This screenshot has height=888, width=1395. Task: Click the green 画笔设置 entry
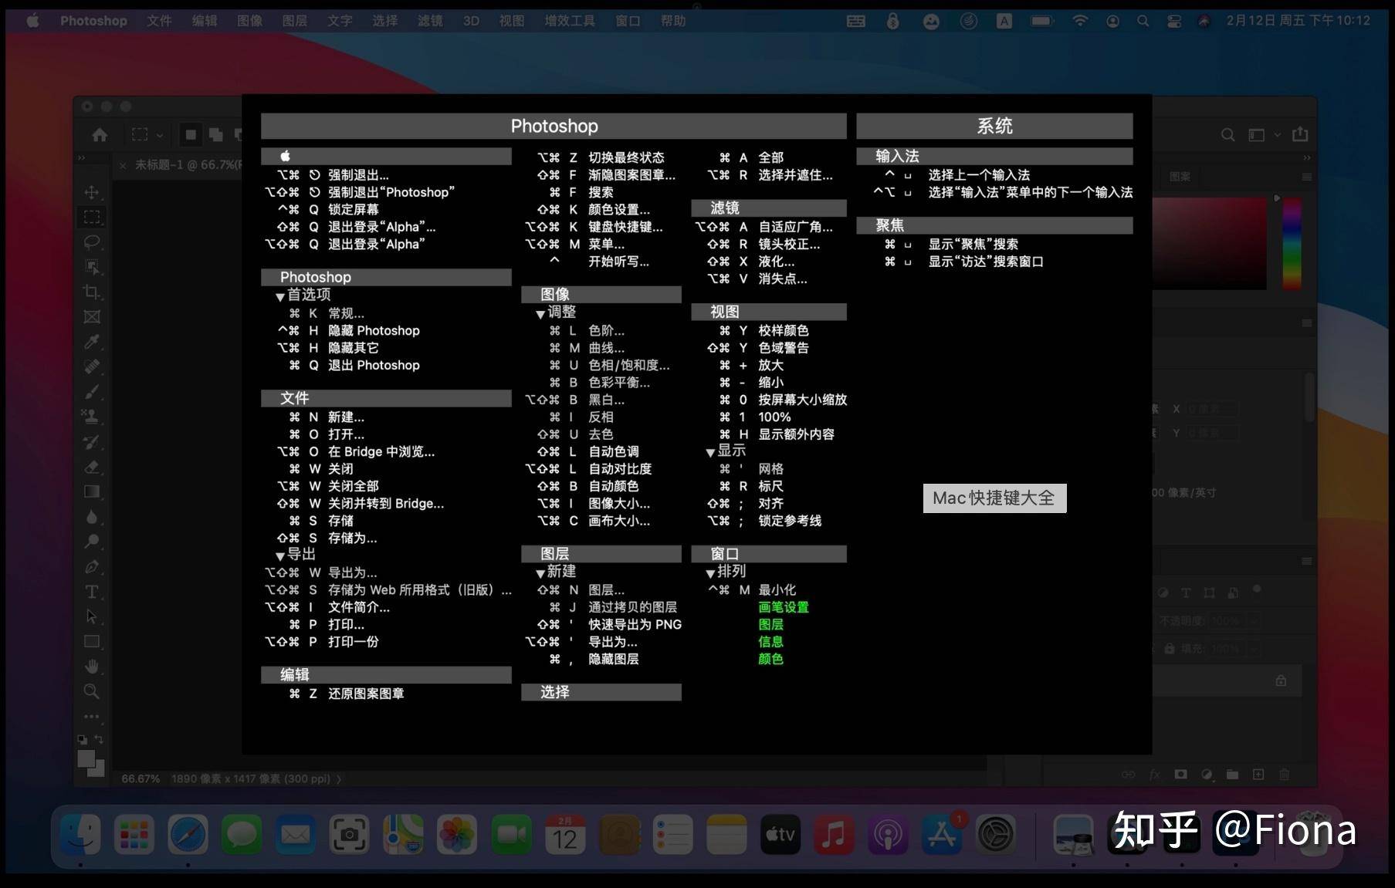784,607
